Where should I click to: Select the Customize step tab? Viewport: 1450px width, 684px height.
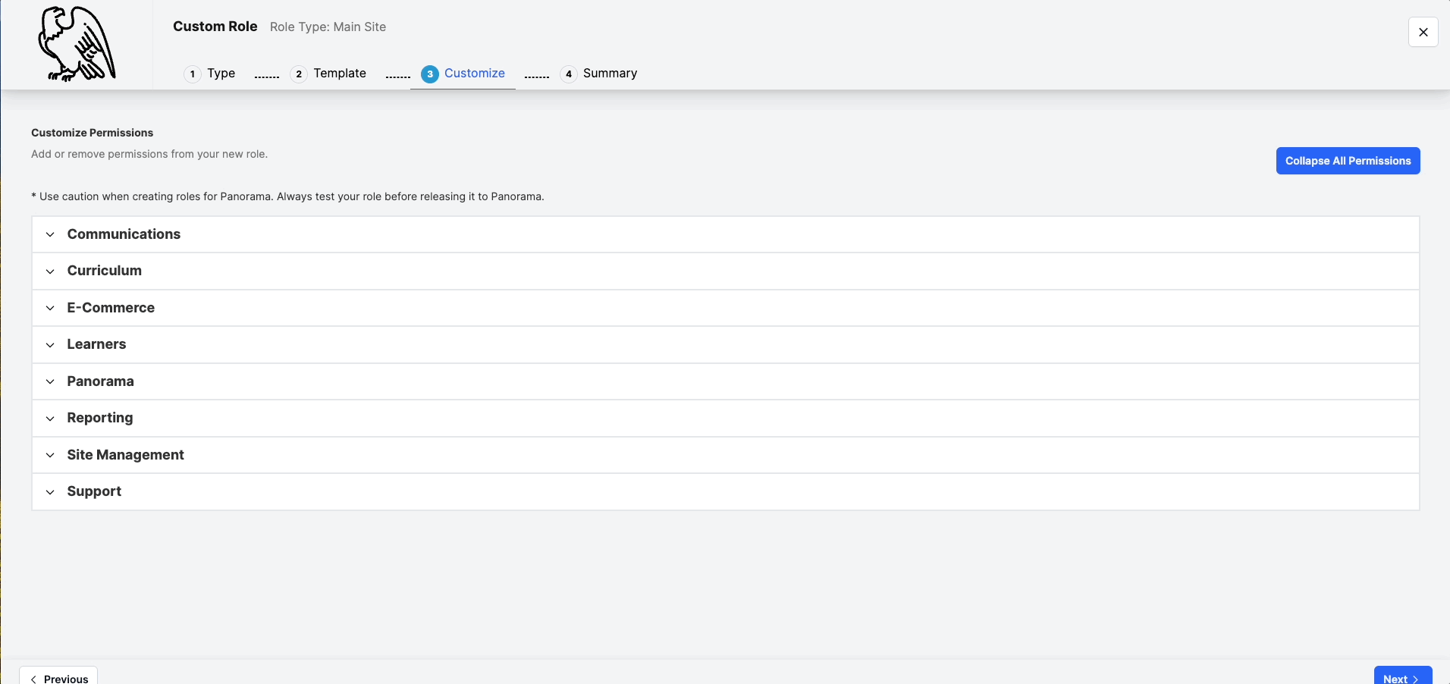463,74
